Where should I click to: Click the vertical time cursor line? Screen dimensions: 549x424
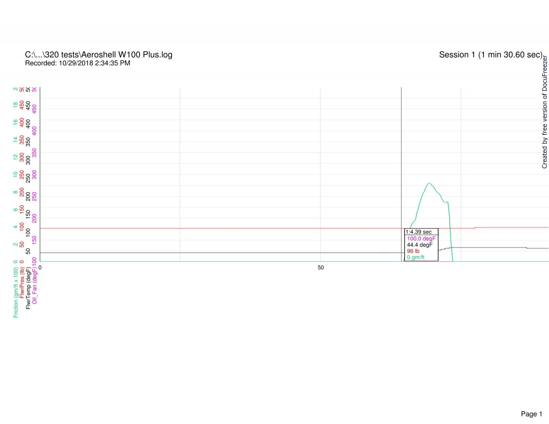tap(401, 160)
